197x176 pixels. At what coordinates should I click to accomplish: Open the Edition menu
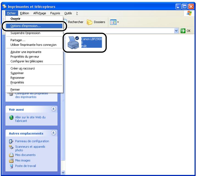24,13
